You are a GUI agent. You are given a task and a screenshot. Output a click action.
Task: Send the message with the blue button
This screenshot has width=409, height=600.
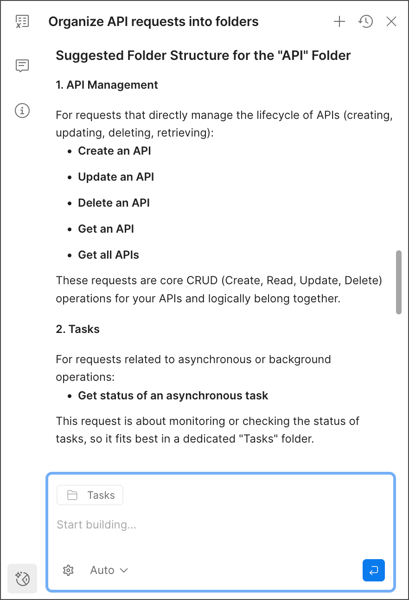tap(373, 570)
